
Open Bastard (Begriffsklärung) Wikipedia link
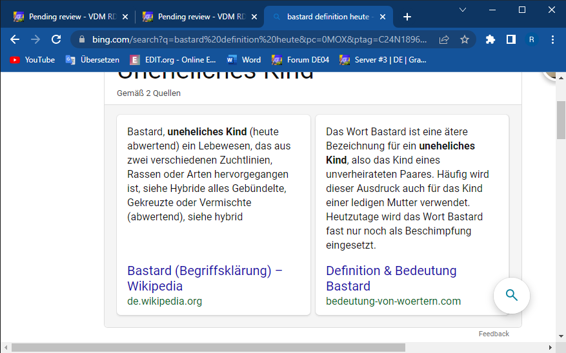coord(205,278)
